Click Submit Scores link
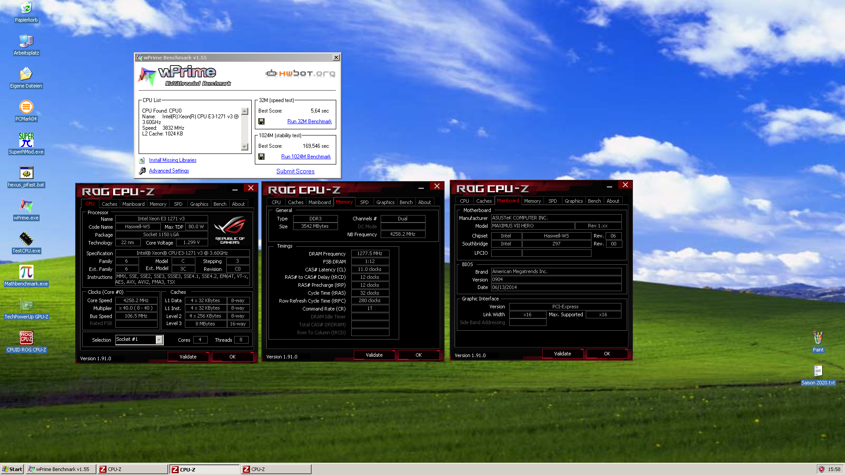The width and height of the screenshot is (845, 475). [295, 172]
